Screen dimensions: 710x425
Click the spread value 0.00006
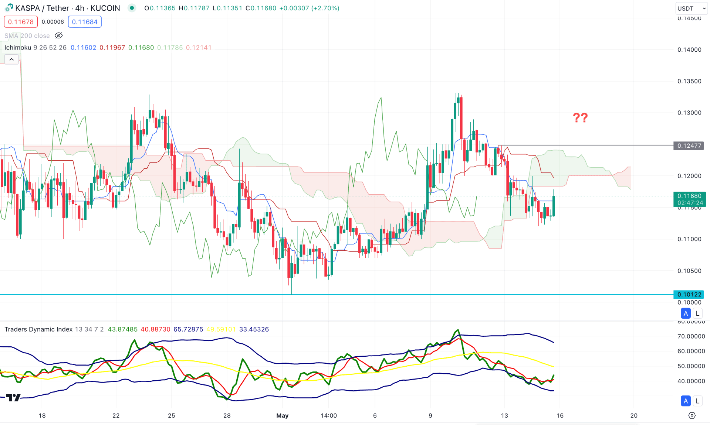(53, 22)
